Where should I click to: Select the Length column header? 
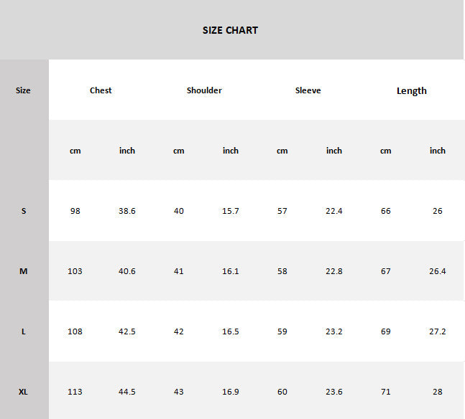tap(411, 90)
